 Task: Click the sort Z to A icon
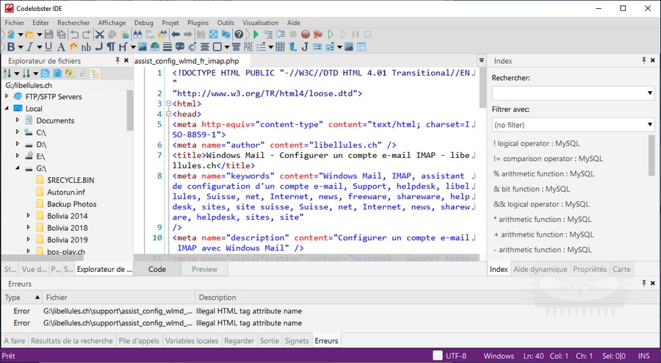pos(26,73)
